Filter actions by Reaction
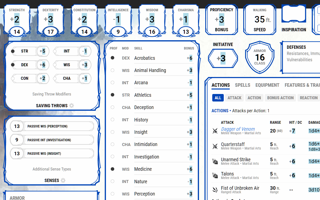The width and height of the screenshot is (320, 200). (308, 98)
